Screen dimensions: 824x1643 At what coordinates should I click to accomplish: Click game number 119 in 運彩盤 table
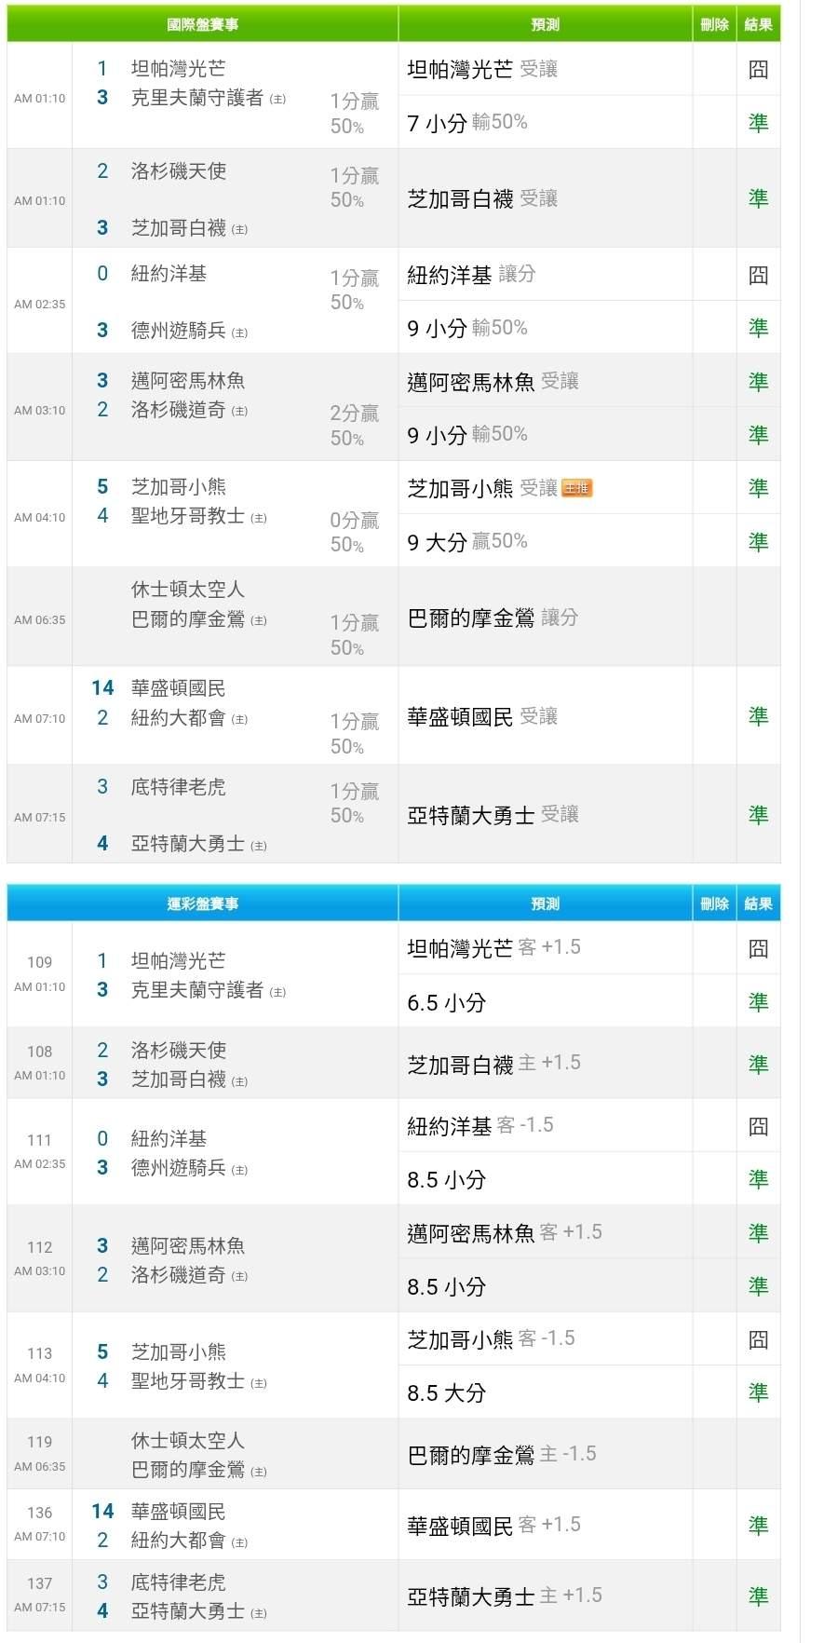(x=40, y=1442)
